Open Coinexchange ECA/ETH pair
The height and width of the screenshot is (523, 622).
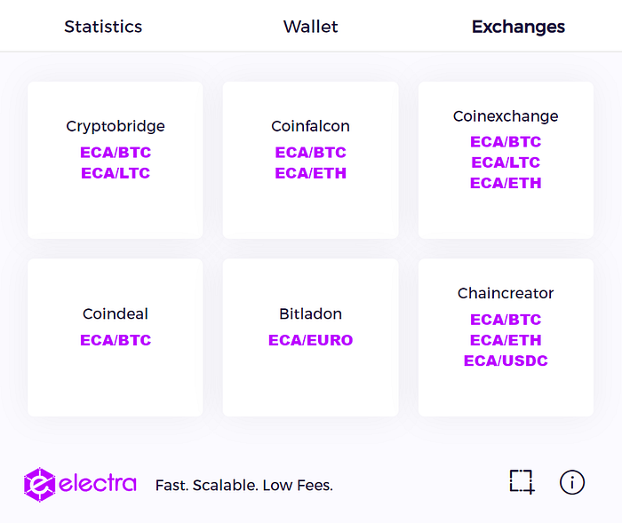[x=506, y=183]
